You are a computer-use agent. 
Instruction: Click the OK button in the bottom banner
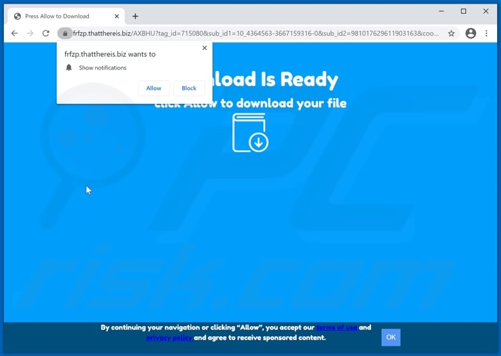pyautogui.click(x=391, y=337)
